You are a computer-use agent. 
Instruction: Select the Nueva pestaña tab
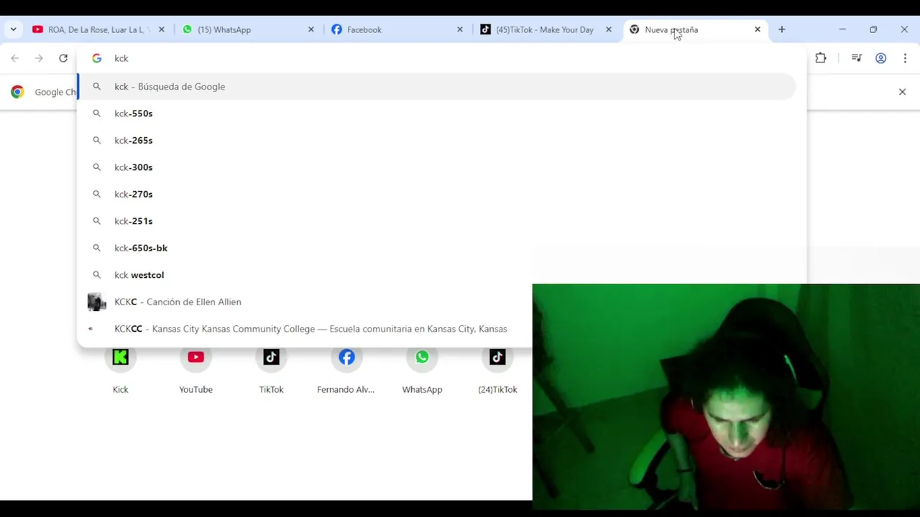tap(695, 29)
